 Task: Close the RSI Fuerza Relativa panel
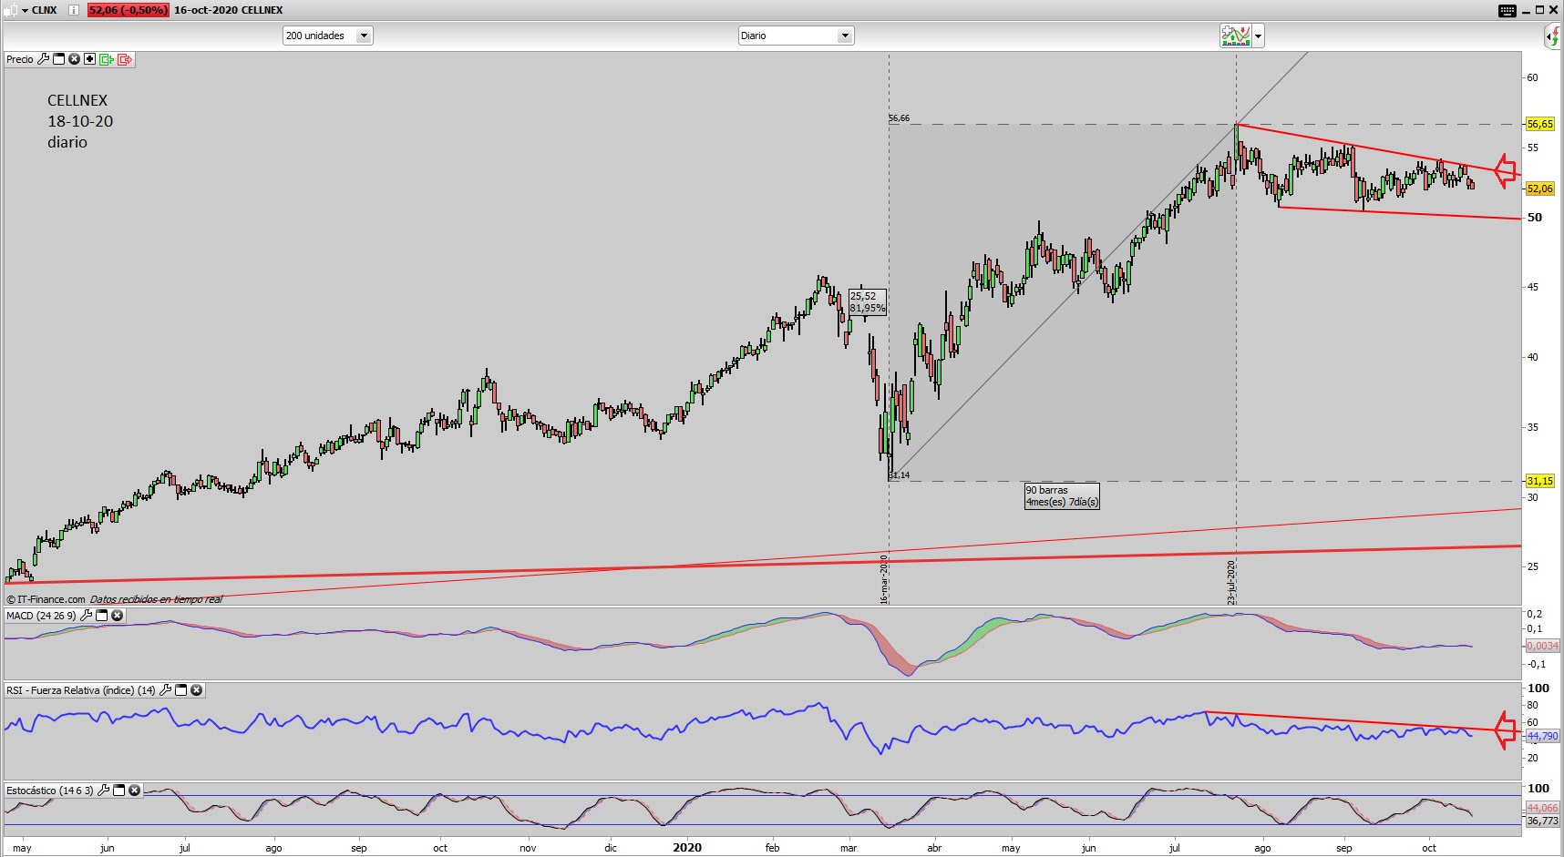click(196, 690)
